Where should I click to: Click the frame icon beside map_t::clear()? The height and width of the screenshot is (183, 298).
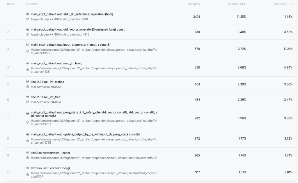(x=28, y=63)
